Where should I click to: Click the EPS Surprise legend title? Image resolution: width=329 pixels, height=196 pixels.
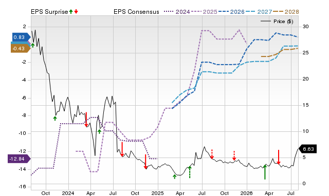point(49,12)
